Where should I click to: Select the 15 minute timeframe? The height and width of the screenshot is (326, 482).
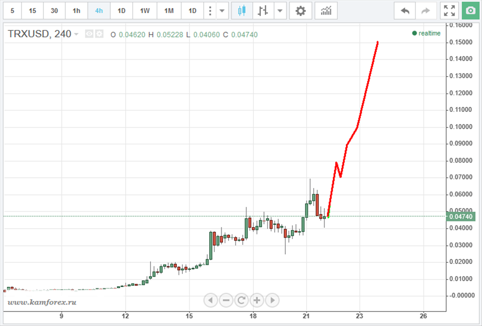(32, 11)
